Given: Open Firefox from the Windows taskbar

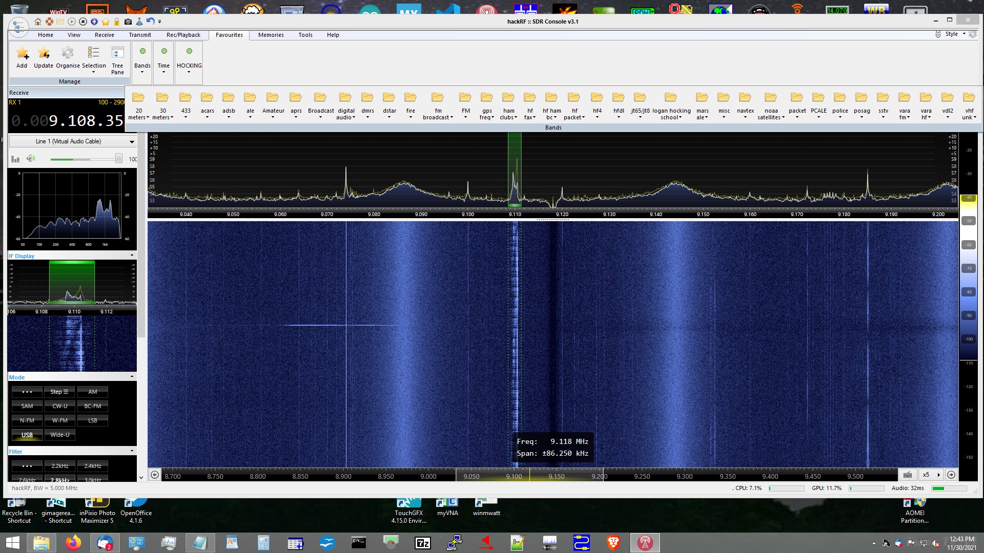Looking at the screenshot, I should 73,543.
